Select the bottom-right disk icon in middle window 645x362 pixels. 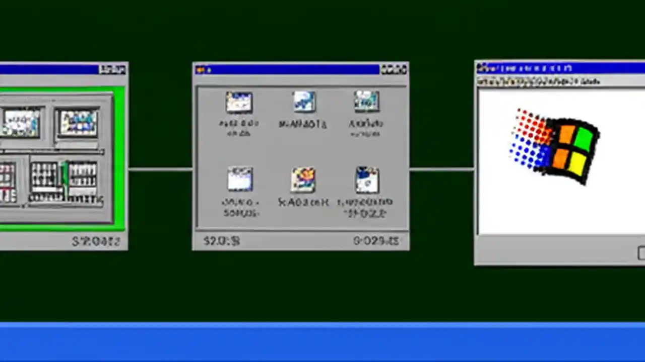coord(366,179)
